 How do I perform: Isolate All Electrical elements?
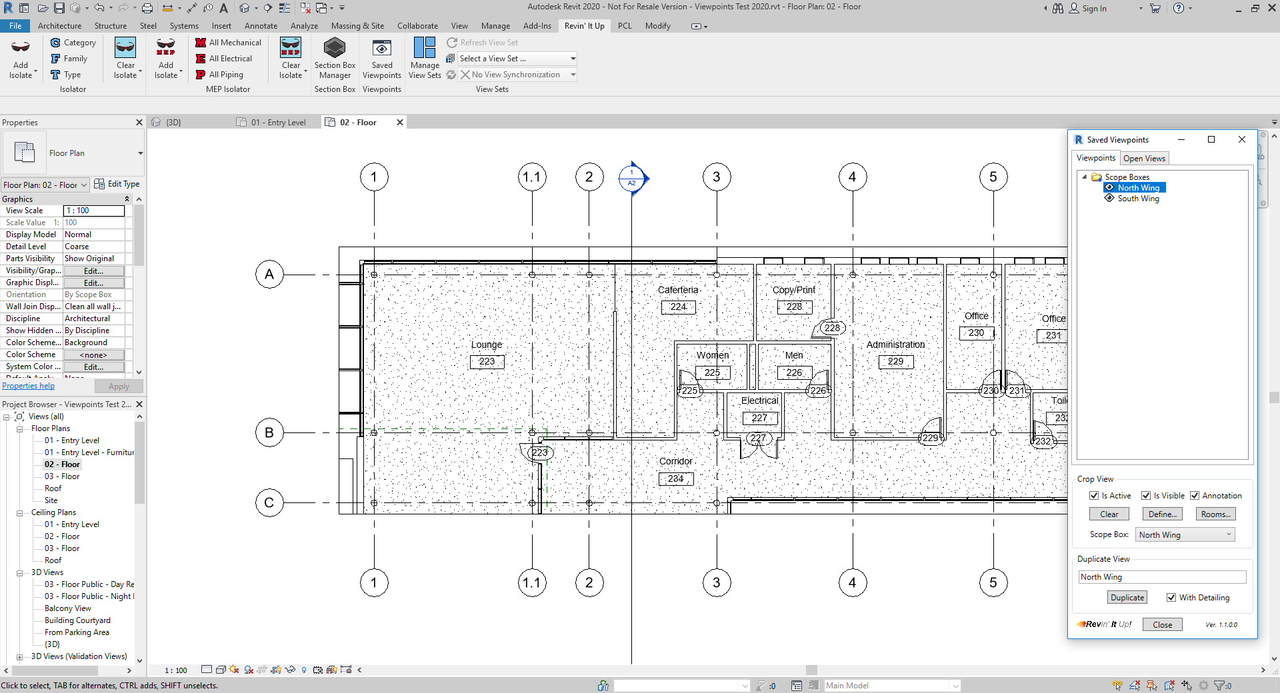(x=223, y=59)
